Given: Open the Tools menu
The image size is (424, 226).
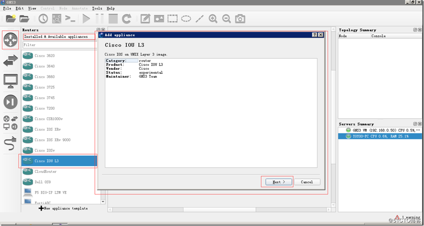Looking at the screenshot, I should 97,8.
